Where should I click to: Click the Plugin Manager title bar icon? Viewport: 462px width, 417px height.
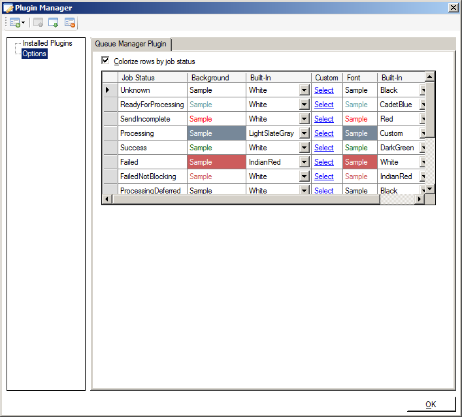tap(8, 8)
